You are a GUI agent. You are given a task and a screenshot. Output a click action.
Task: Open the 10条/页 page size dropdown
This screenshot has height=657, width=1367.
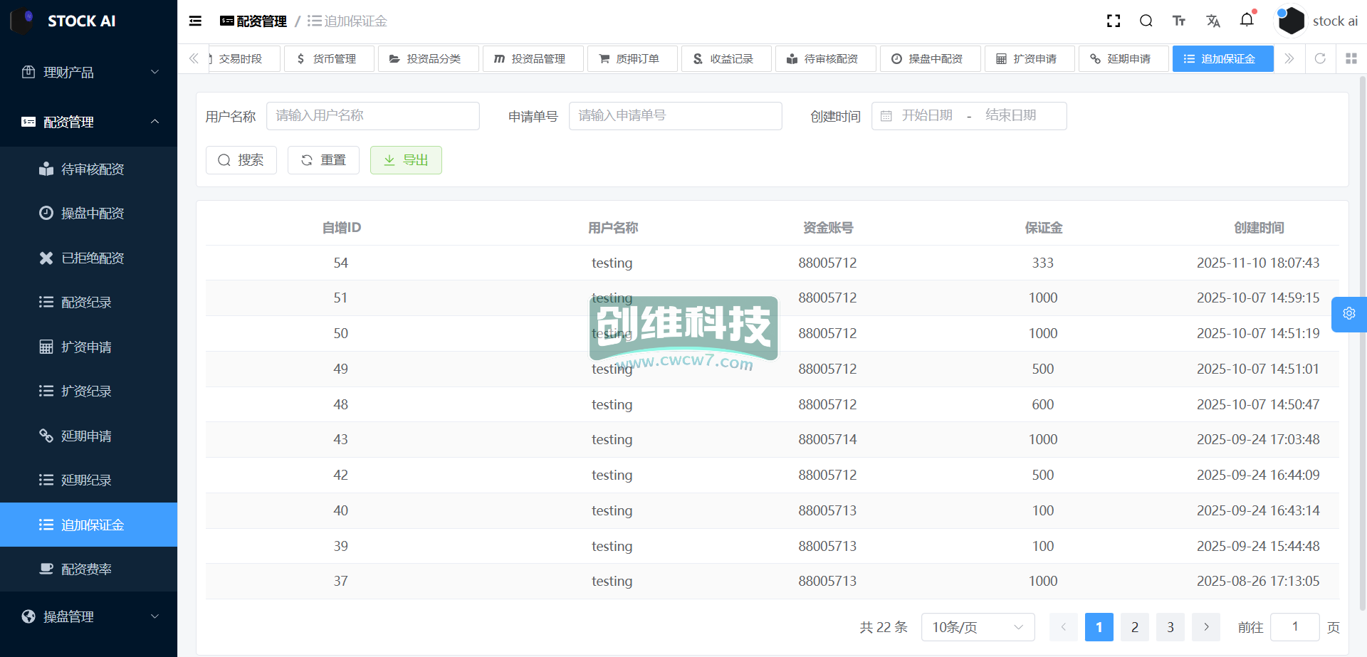pos(977,627)
